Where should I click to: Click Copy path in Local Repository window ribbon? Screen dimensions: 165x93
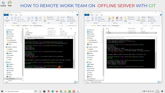coord(101,19)
